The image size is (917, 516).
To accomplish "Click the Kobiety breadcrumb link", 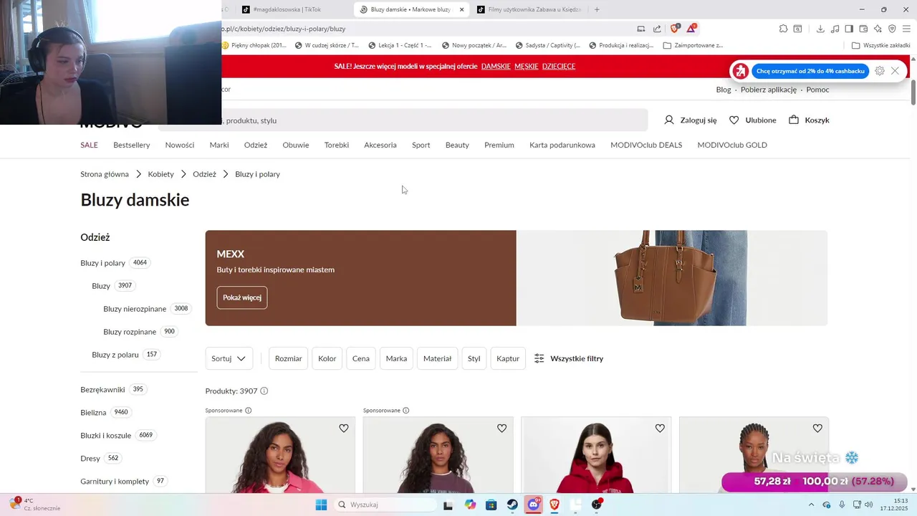I will [161, 174].
